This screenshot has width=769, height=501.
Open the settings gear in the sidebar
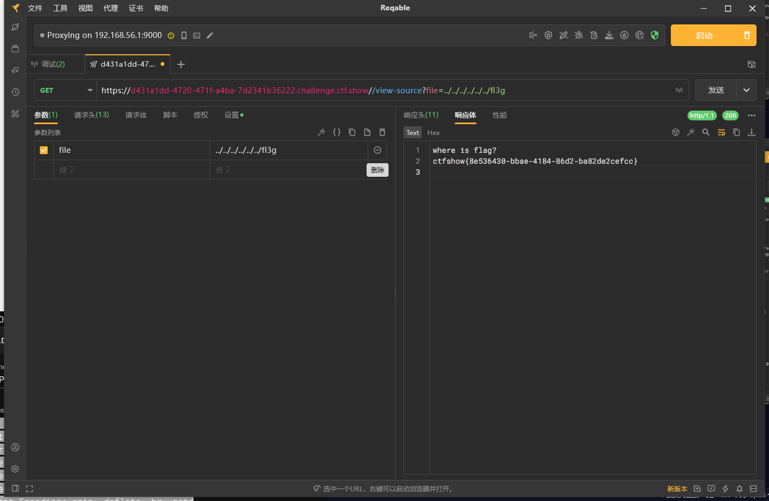pos(15,469)
